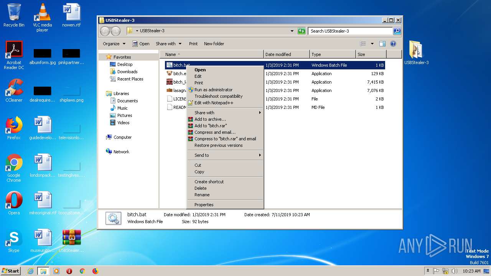The width and height of the screenshot is (491, 276).
Task: Select Create shortcut menu entry
Action: point(225,182)
